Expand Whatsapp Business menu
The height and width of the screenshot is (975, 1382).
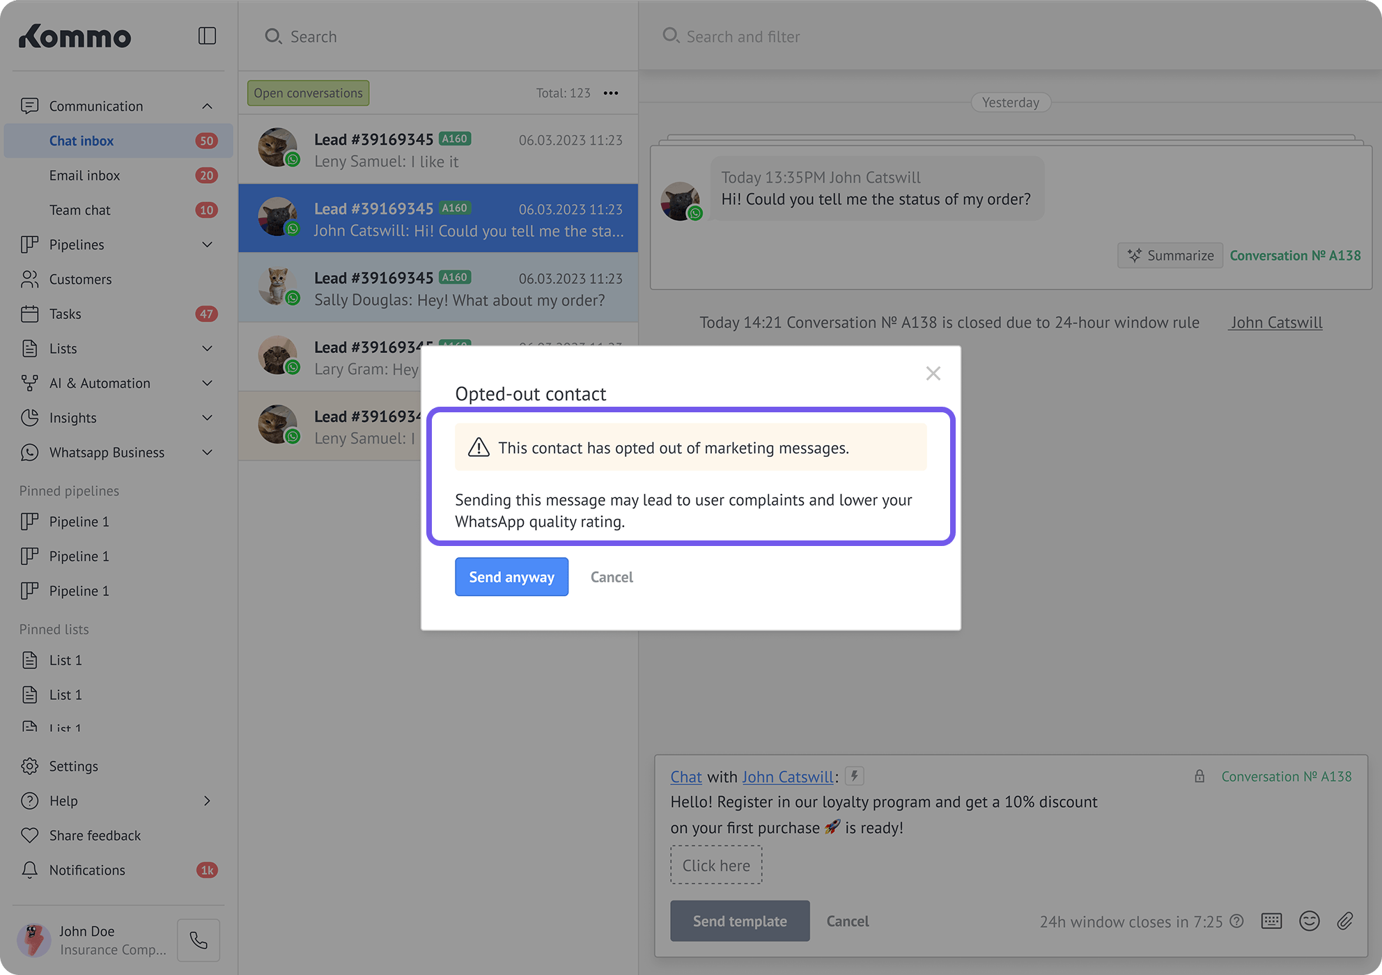tap(207, 453)
